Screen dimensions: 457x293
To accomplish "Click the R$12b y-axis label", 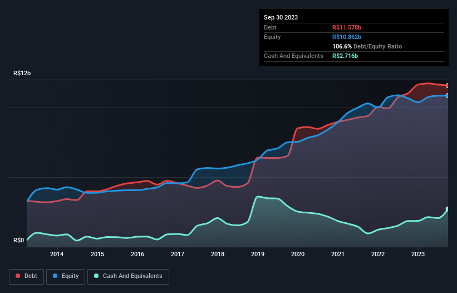I will click(22, 73).
